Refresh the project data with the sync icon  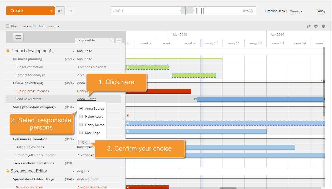pos(309,26)
